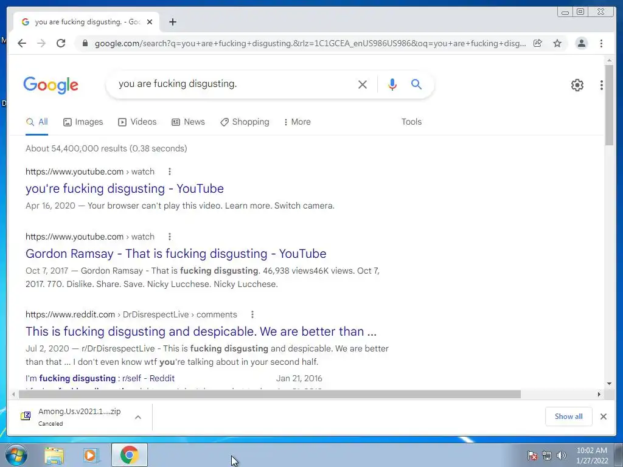Open the Action Center flag tray icon
The height and width of the screenshot is (467, 623).
click(532, 455)
